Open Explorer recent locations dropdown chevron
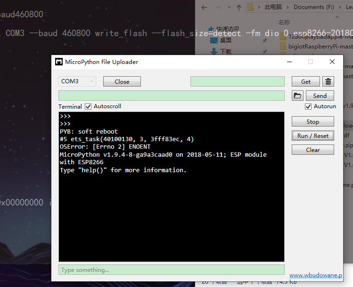The width and height of the screenshot is (353, 287). pos(229,8)
